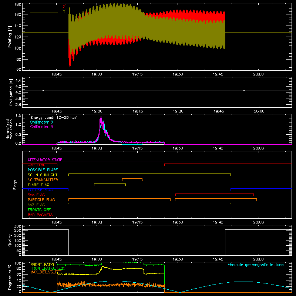Click the 140 tick label on Pointing axis

18,26
